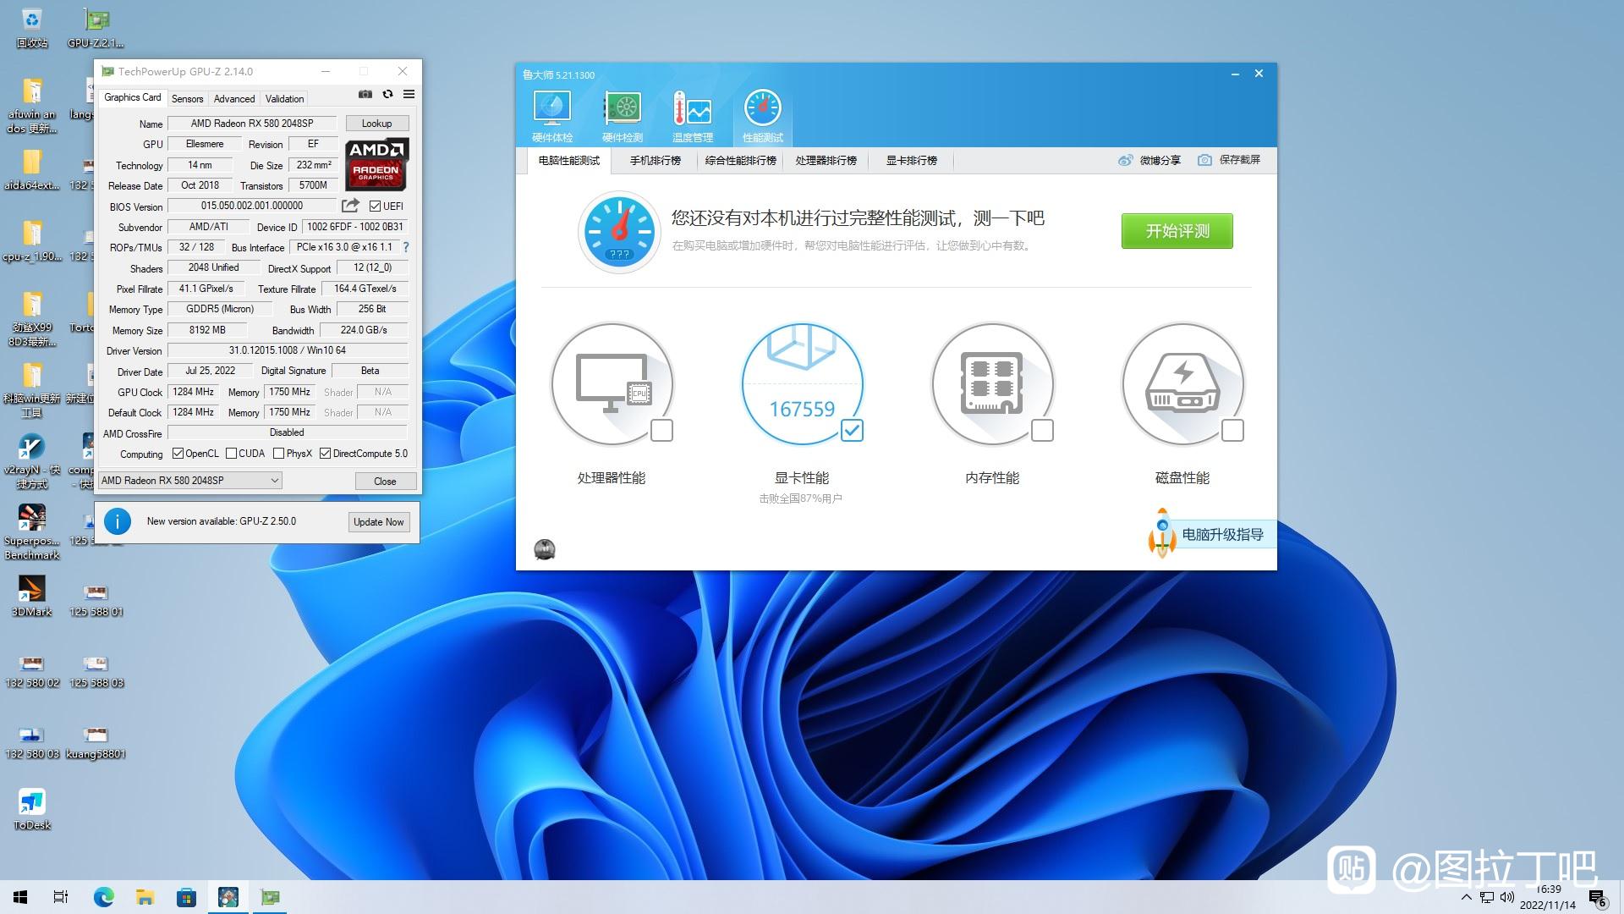The width and height of the screenshot is (1624, 914).
Task: Click the 内存性能 memory icon
Action: pyautogui.click(x=992, y=383)
